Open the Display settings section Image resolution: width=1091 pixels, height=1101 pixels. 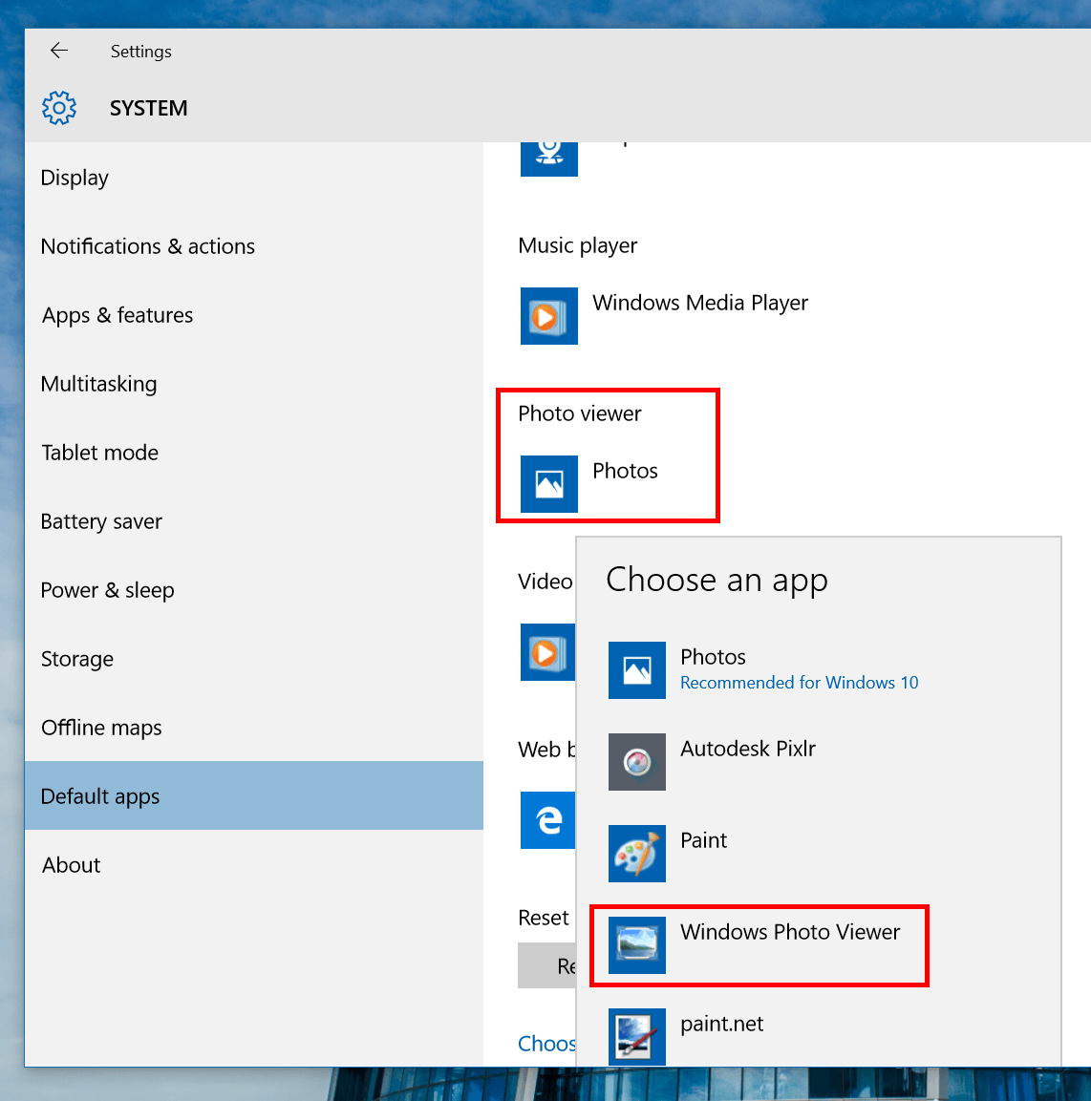click(x=75, y=178)
